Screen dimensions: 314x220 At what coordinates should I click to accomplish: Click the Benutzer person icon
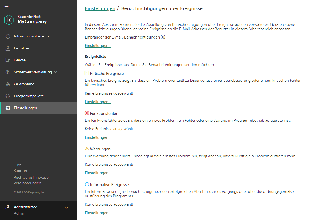click(x=8, y=48)
